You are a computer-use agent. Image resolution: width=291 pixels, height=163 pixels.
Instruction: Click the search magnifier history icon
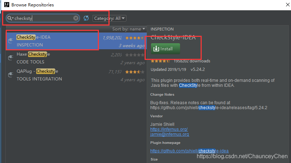click(10, 18)
